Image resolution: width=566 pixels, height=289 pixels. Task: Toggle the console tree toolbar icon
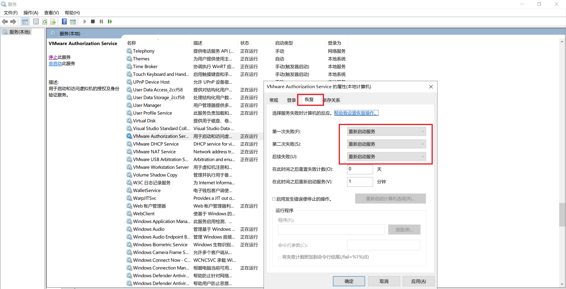(25, 22)
